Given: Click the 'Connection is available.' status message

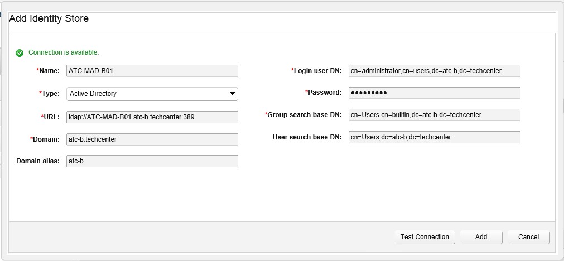Looking at the screenshot, I should pyautogui.click(x=64, y=52).
